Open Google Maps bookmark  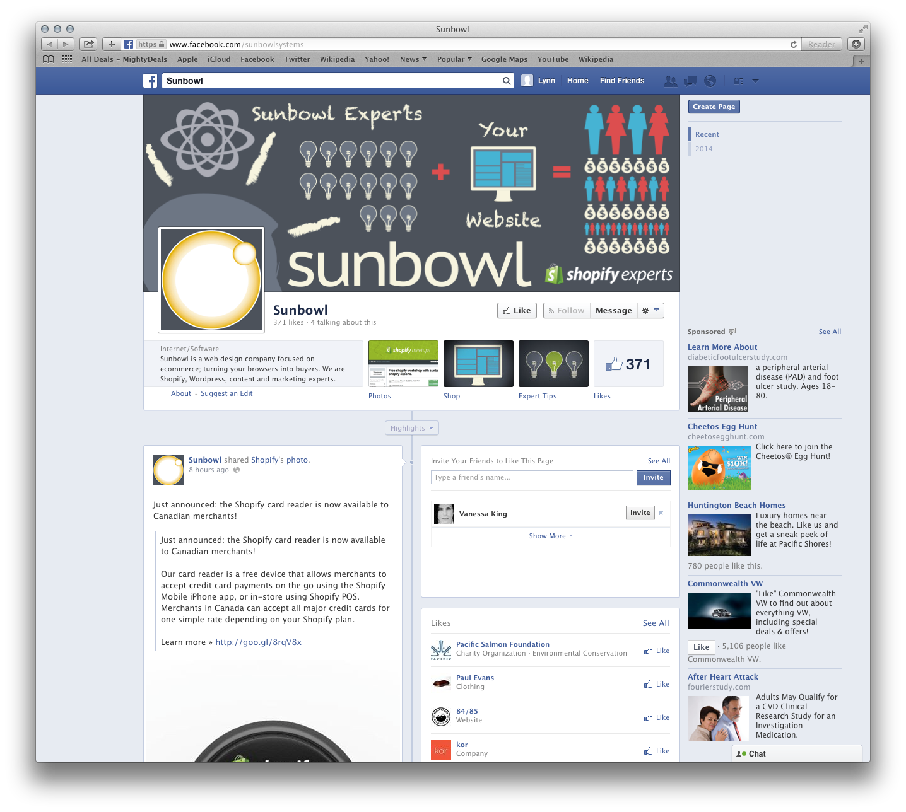[x=504, y=59]
